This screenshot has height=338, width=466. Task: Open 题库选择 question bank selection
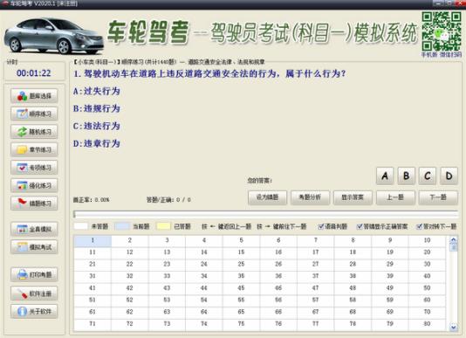pyautogui.click(x=34, y=96)
